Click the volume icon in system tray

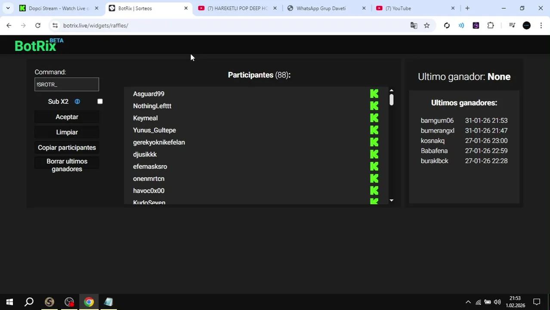click(x=497, y=302)
